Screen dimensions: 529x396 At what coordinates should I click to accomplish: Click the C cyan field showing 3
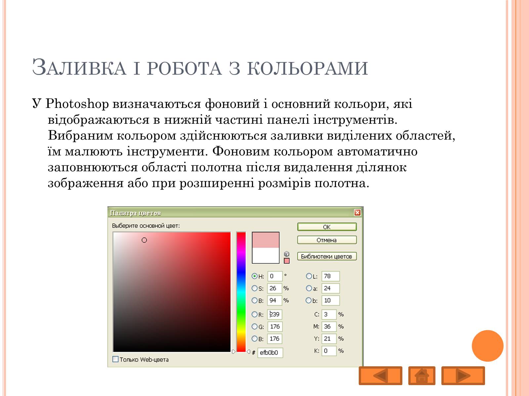[x=329, y=314]
